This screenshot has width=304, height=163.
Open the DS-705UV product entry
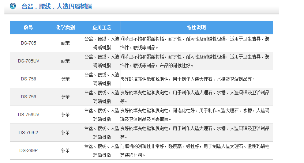(x=29, y=61)
